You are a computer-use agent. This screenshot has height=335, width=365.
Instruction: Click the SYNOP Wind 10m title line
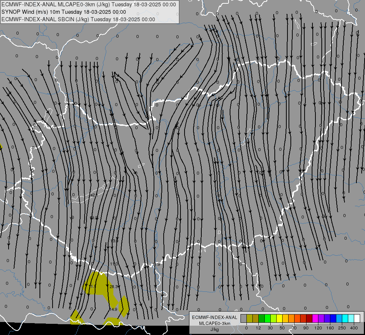click(63, 12)
